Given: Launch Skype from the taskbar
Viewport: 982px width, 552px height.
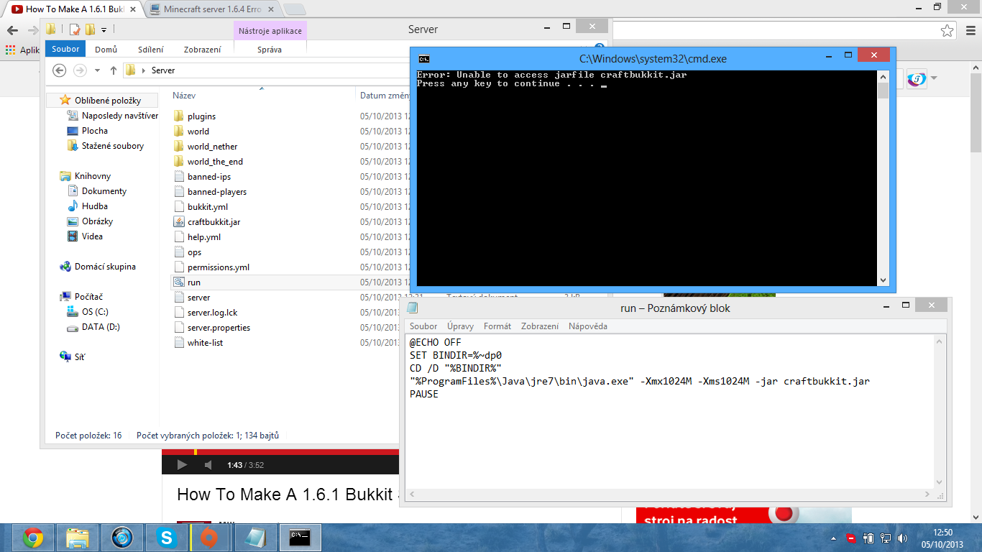Looking at the screenshot, I should 167,537.
